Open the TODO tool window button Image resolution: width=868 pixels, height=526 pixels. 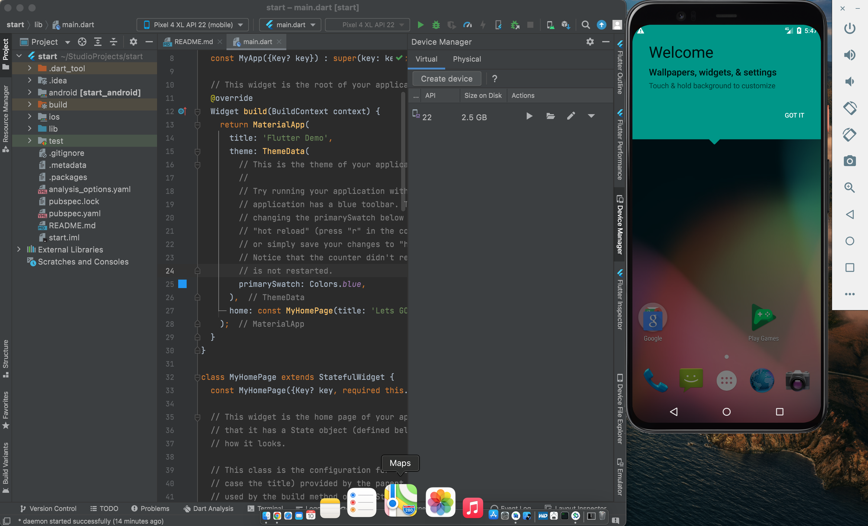coord(104,508)
